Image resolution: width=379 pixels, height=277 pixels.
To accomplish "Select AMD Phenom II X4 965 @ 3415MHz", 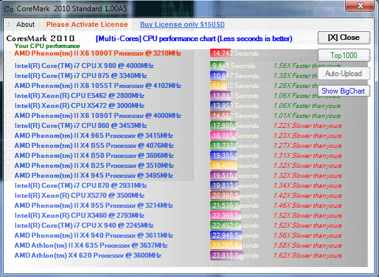I will pos(94,136).
